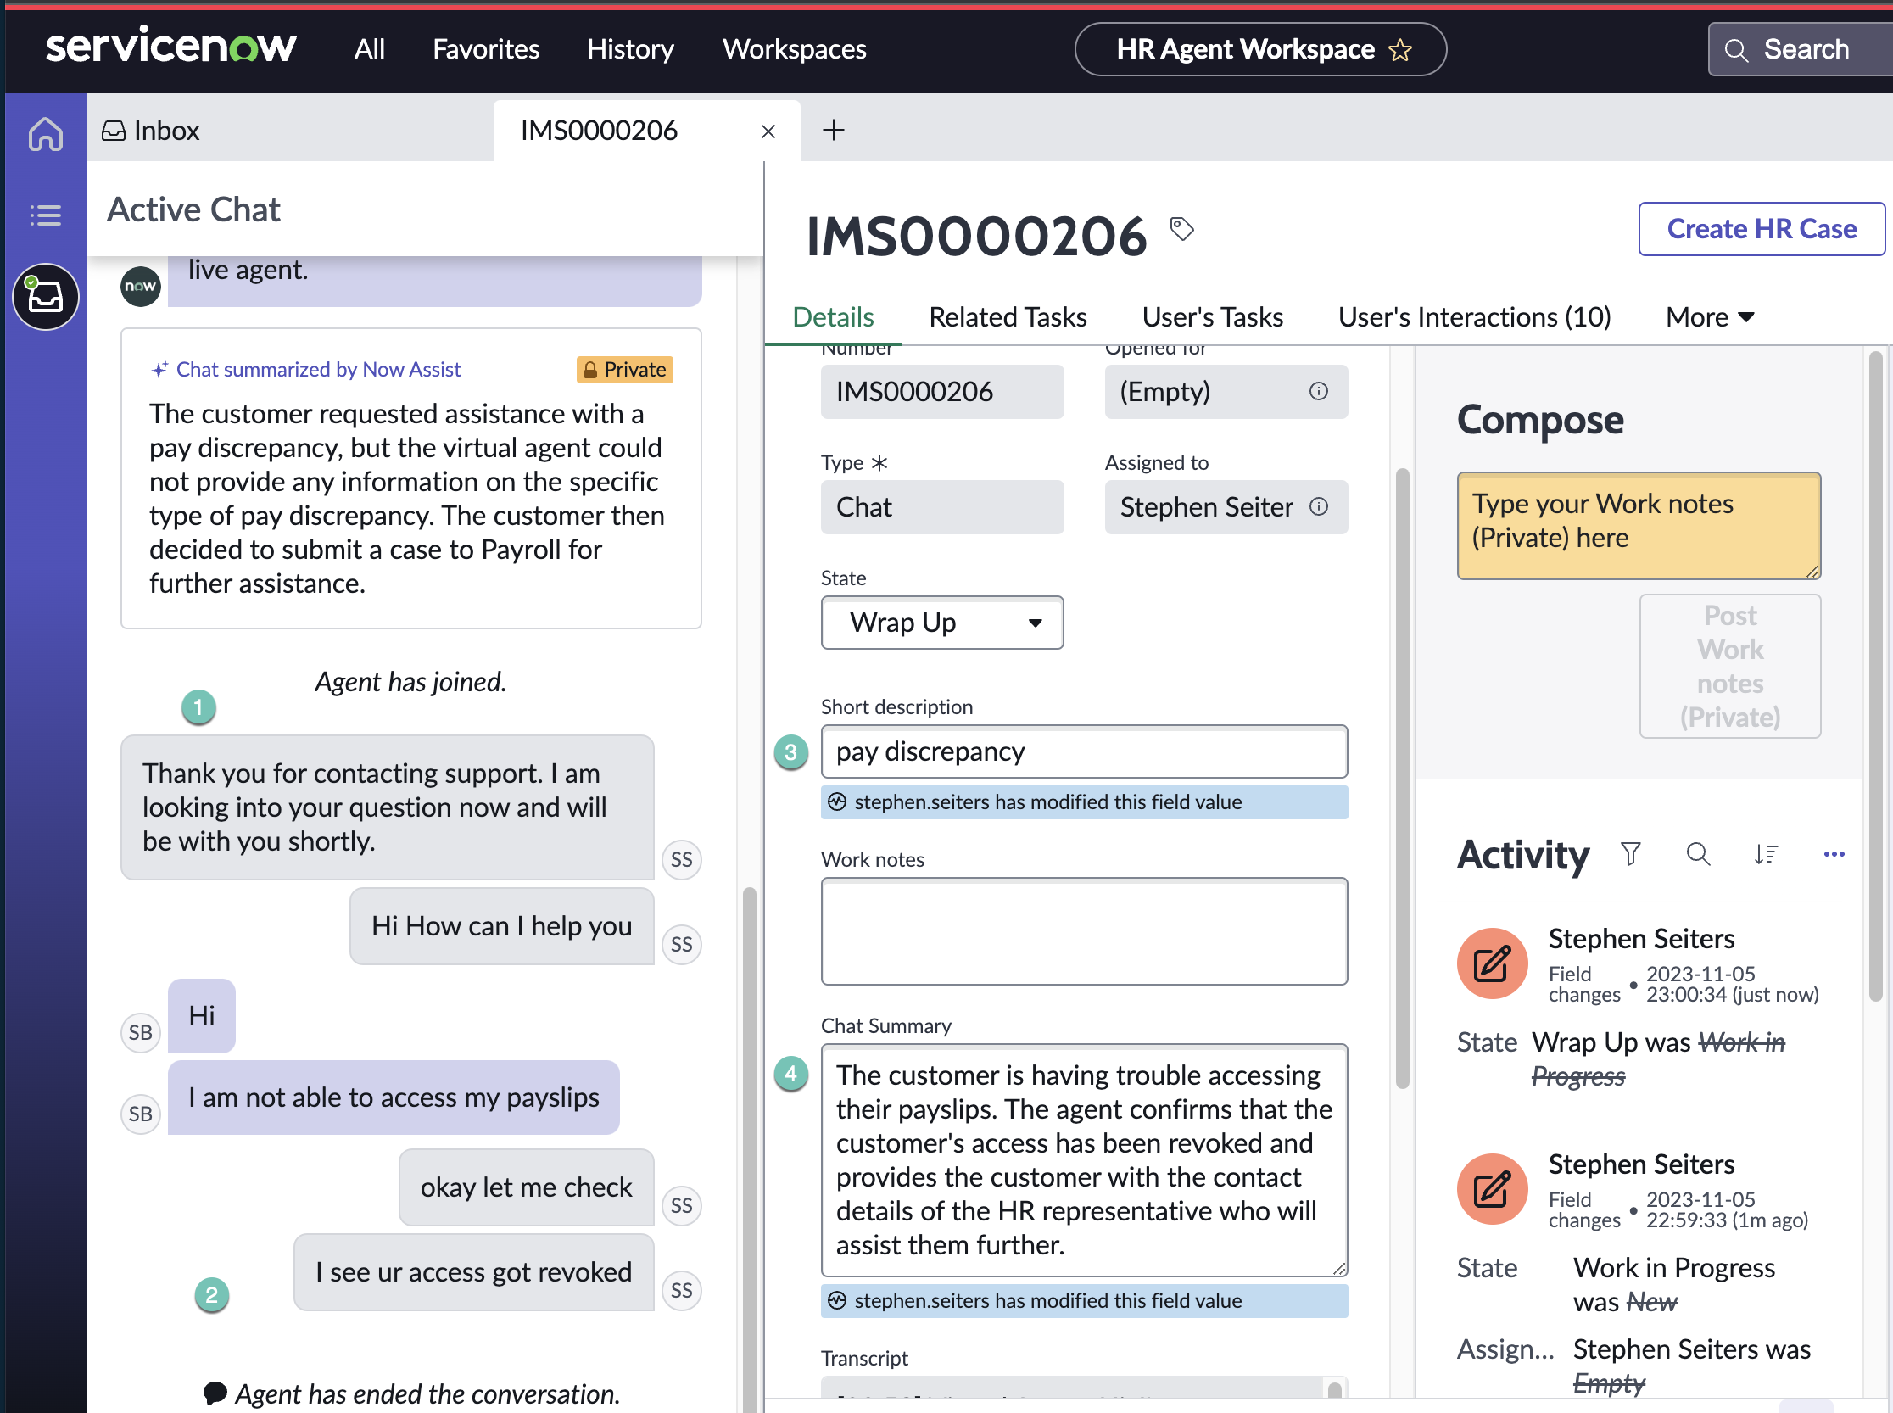Open the Workspaces menu

click(x=795, y=48)
